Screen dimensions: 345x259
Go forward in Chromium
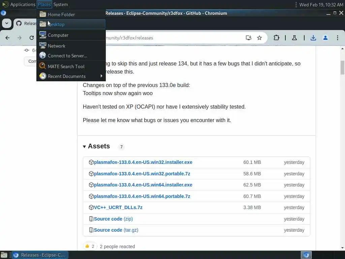point(20,38)
